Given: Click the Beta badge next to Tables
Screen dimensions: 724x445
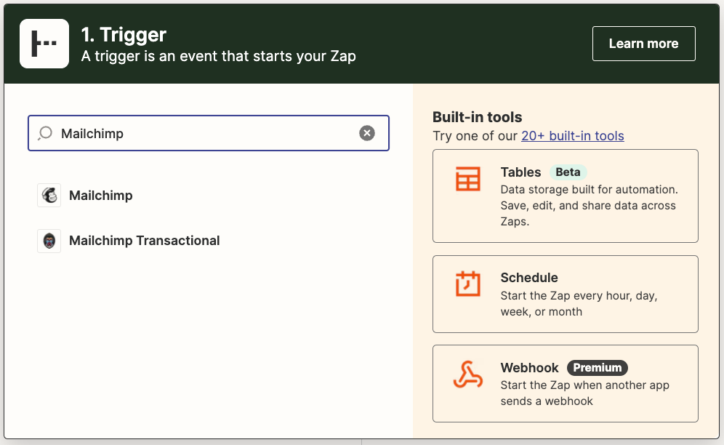Looking at the screenshot, I should [568, 172].
